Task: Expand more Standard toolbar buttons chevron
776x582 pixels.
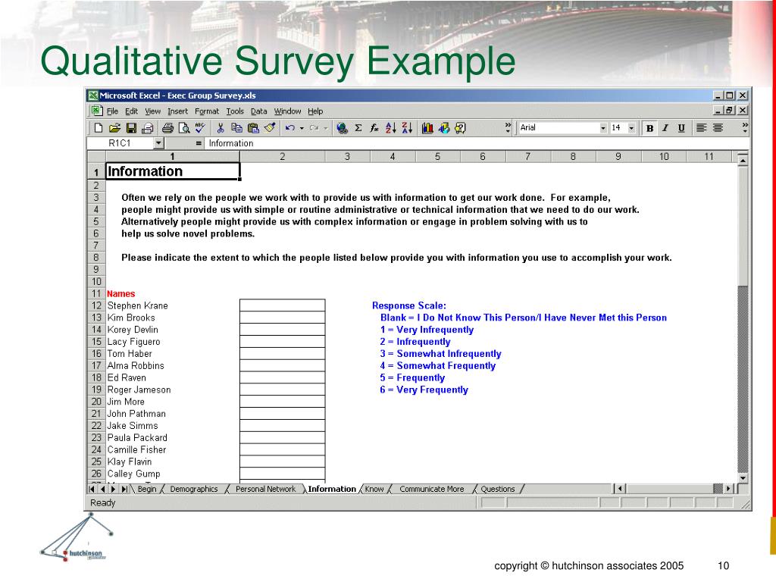Action: pos(508,127)
